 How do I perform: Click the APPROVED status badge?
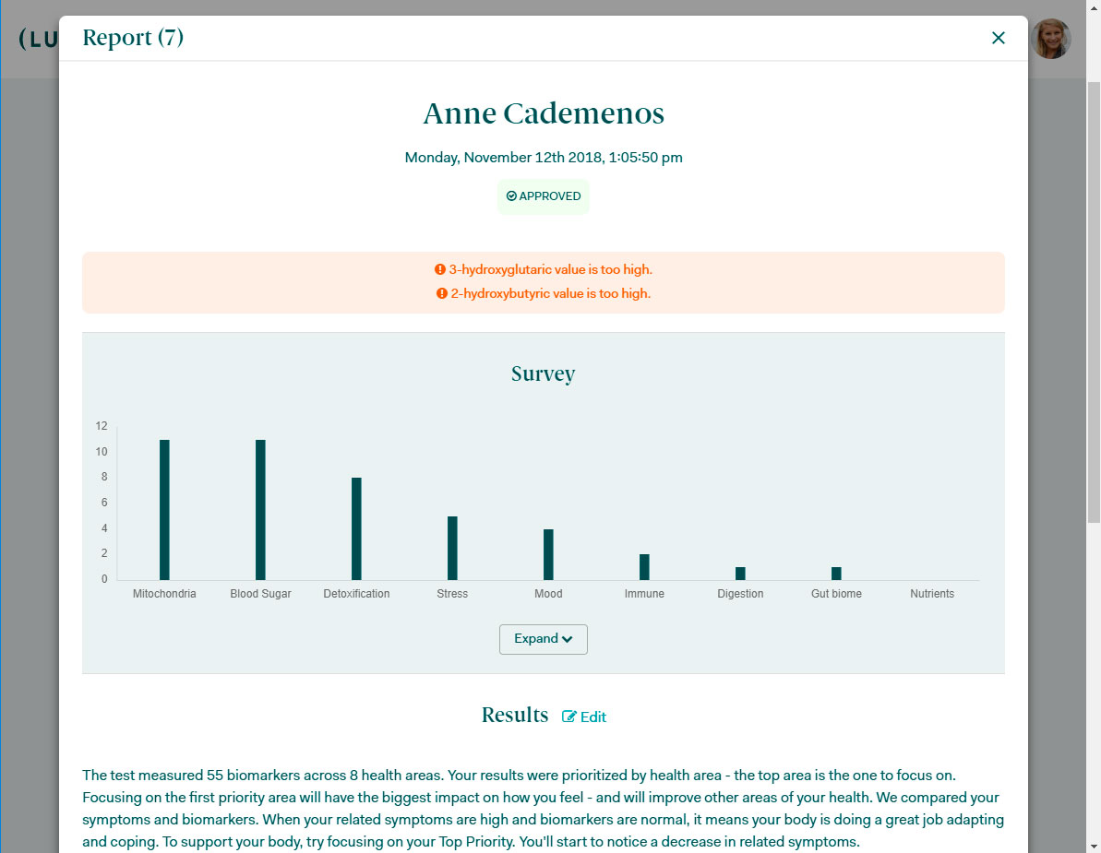[x=544, y=196]
